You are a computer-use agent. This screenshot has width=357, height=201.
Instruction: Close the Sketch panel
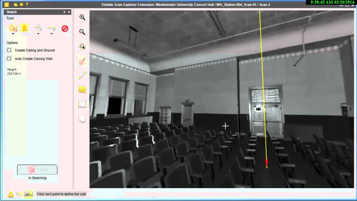click(69, 12)
